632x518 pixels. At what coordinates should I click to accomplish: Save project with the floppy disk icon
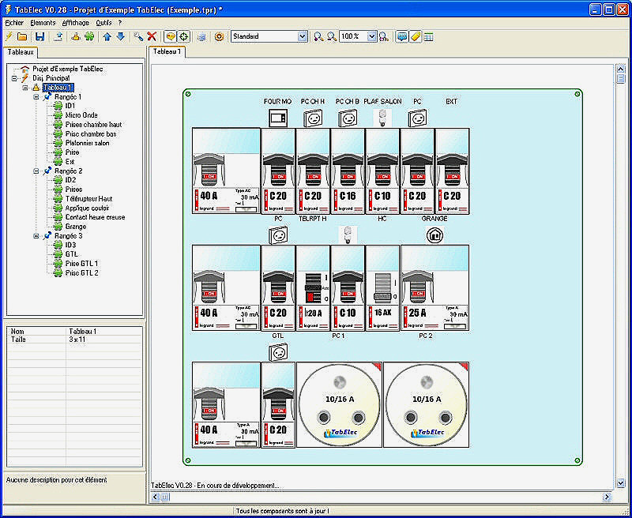click(39, 36)
